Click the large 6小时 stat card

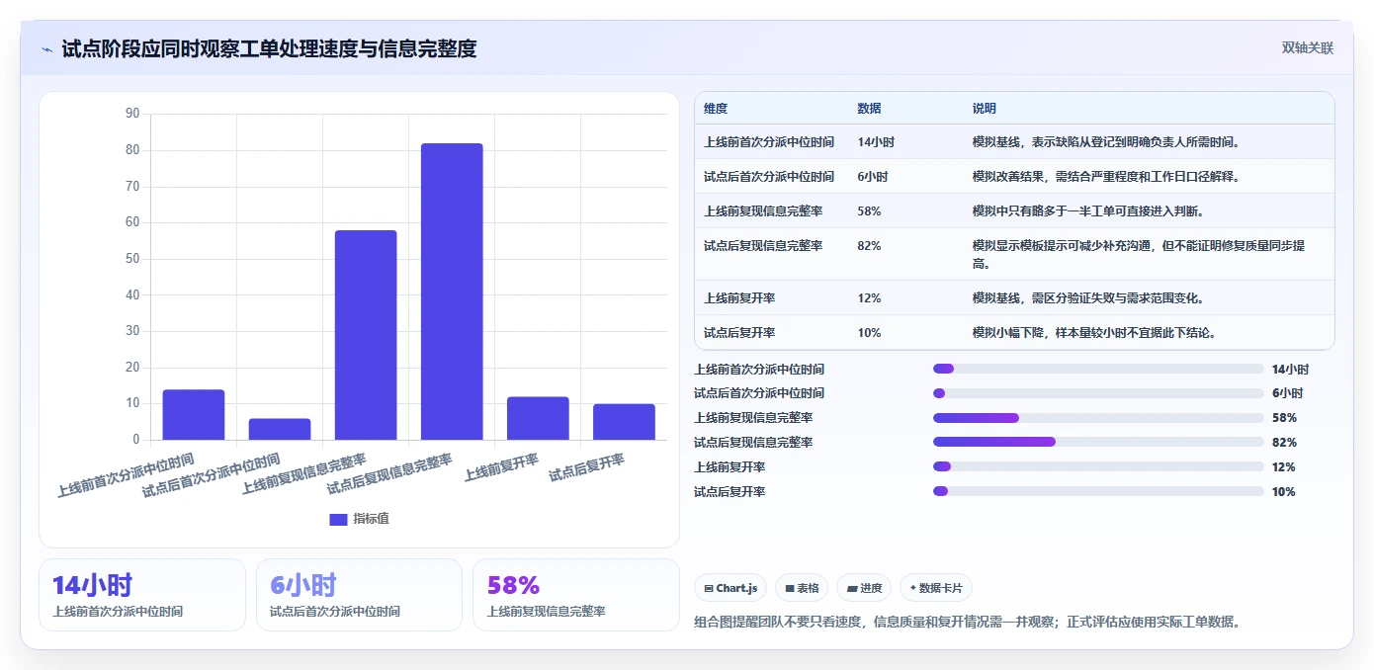359,595
